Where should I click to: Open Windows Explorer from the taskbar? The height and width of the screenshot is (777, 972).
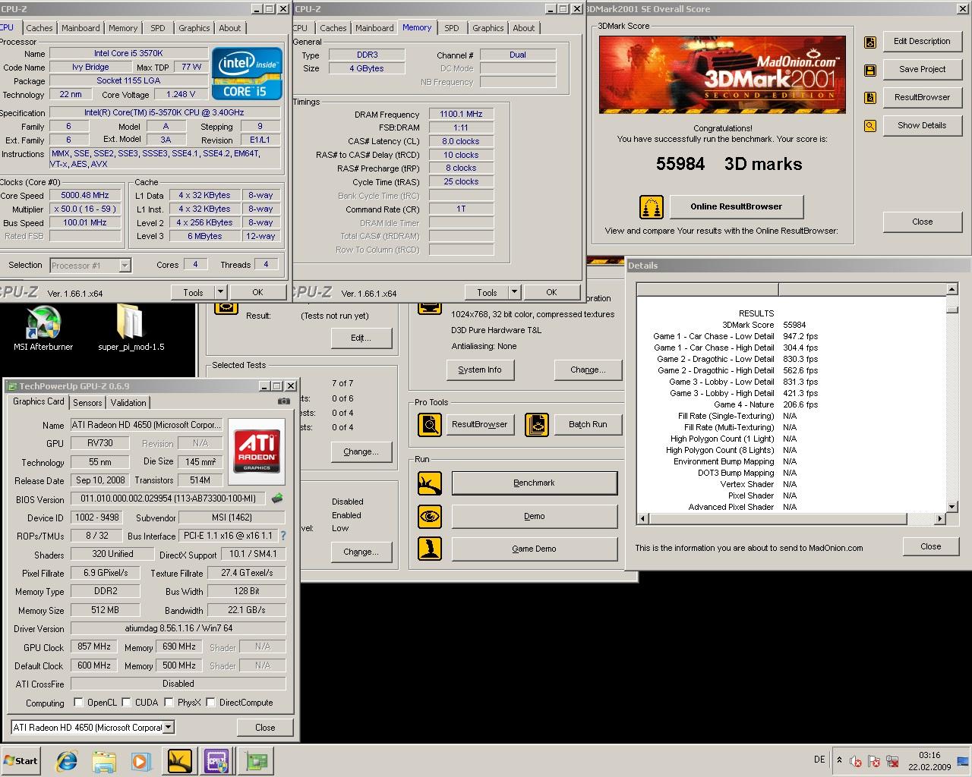[x=104, y=761]
